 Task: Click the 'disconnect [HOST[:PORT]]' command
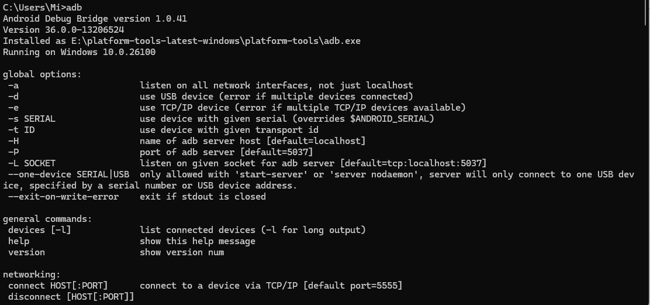pos(71,297)
